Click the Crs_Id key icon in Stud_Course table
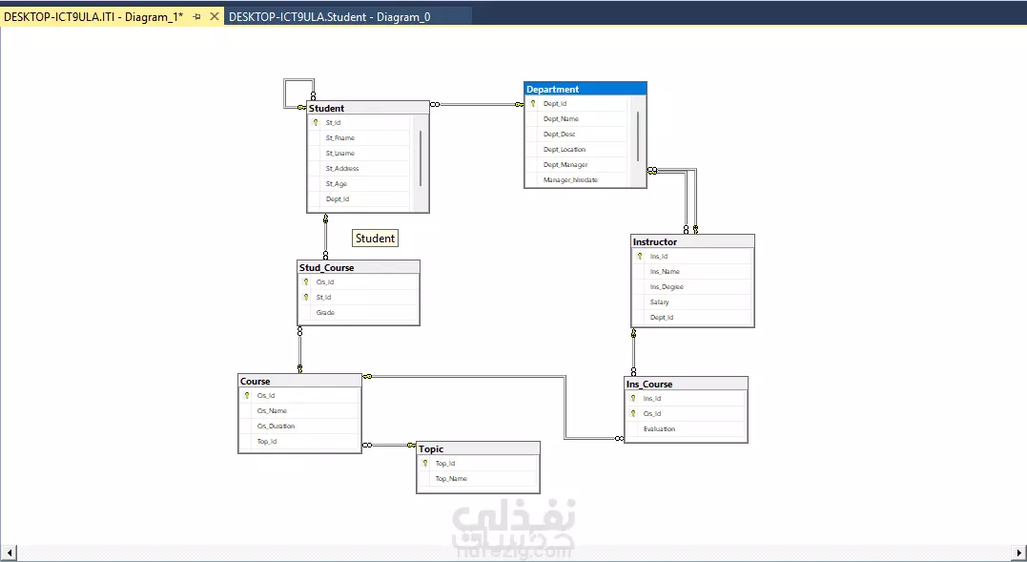Image resolution: width=1027 pixels, height=562 pixels. coord(305,281)
